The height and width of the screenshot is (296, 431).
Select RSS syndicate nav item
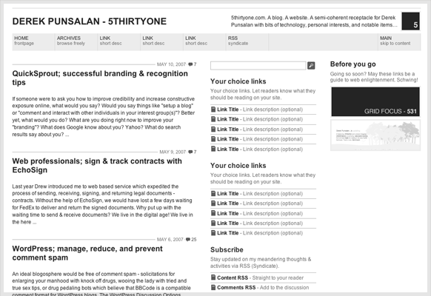click(247, 42)
